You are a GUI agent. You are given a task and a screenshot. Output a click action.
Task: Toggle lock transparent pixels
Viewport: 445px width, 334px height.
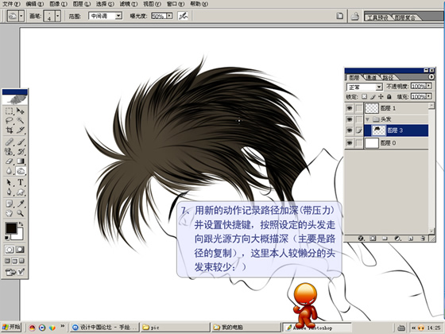[365, 97]
